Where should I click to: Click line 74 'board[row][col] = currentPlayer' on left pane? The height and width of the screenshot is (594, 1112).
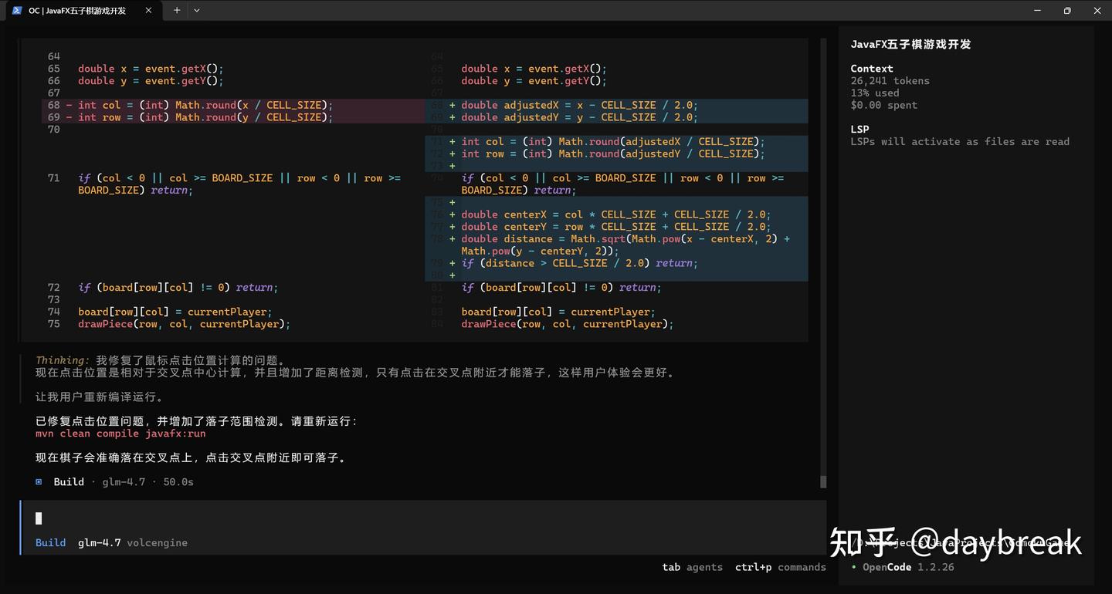click(x=175, y=312)
